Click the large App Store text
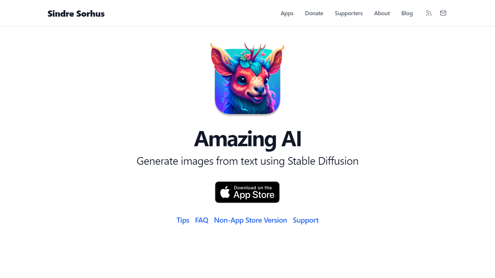The height and width of the screenshot is (278, 495). coord(254,195)
